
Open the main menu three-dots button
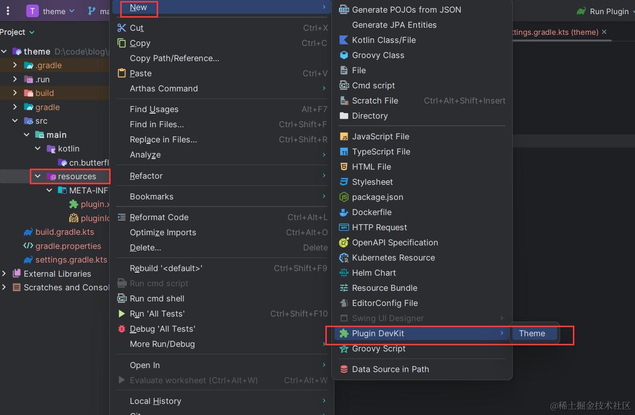(x=8, y=11)
